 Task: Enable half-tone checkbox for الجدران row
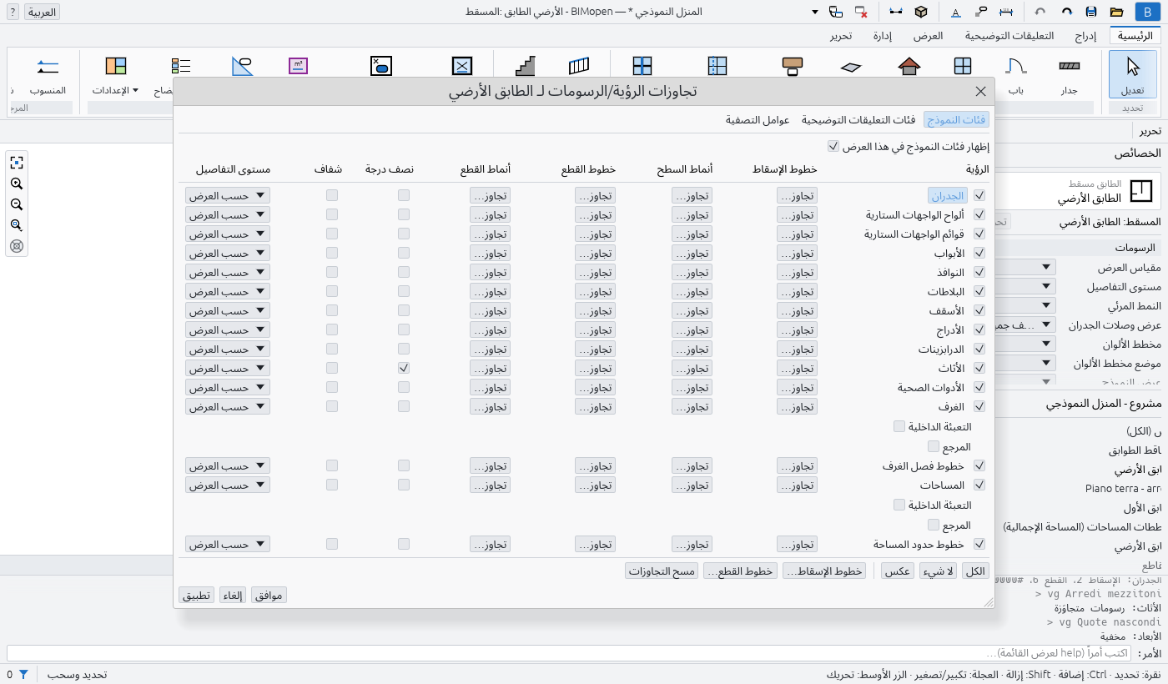tap(404, 195)
